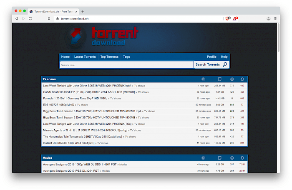292x190 pixels.
Task: Click the '7,281' leechers count for Avengers
Action: point(242,164)
